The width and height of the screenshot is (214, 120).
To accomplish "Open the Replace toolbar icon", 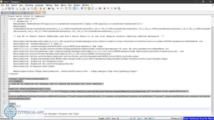I will [53, 8].
